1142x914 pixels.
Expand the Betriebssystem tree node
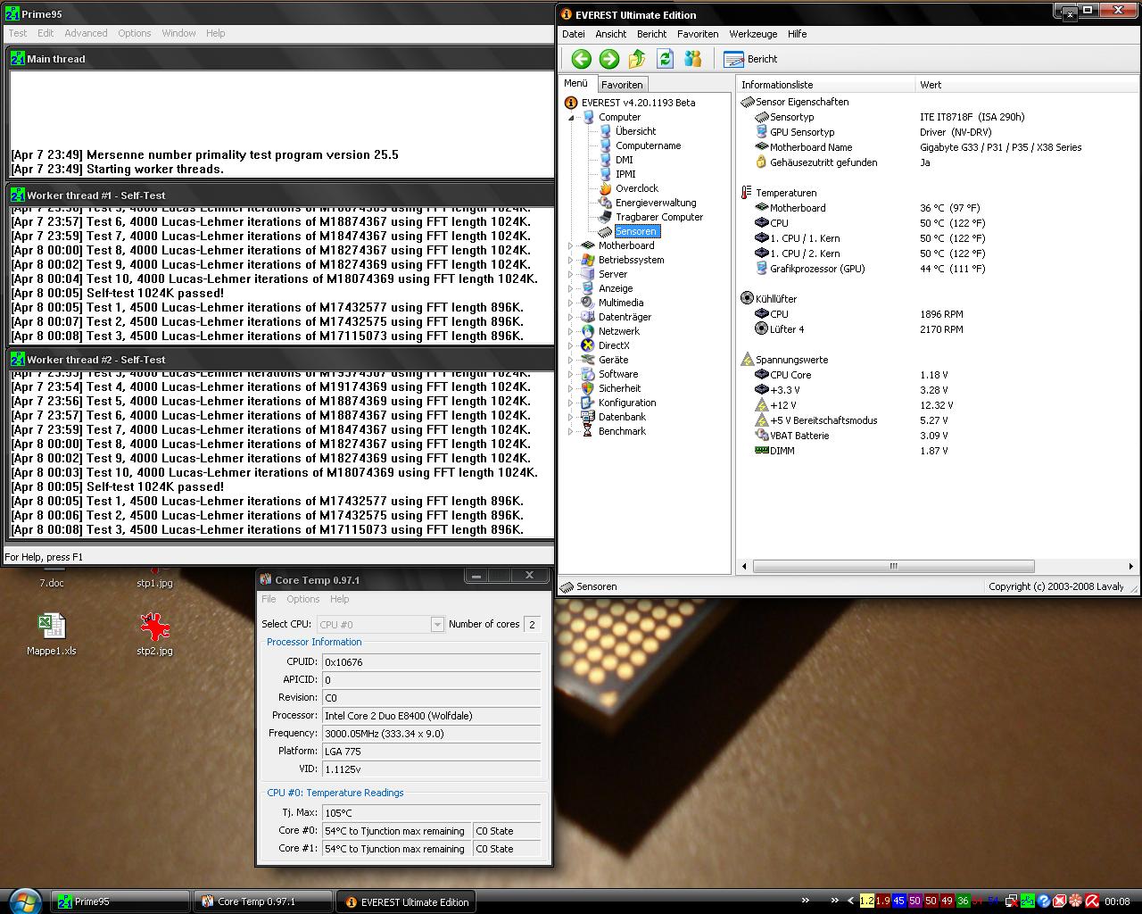click(x=571, y=260)
